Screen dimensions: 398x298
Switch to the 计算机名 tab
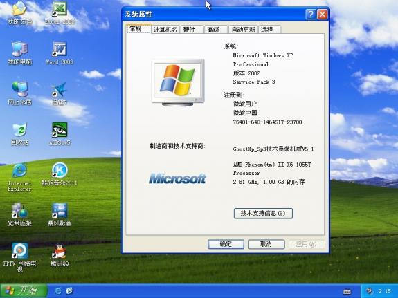click(165, 30)
